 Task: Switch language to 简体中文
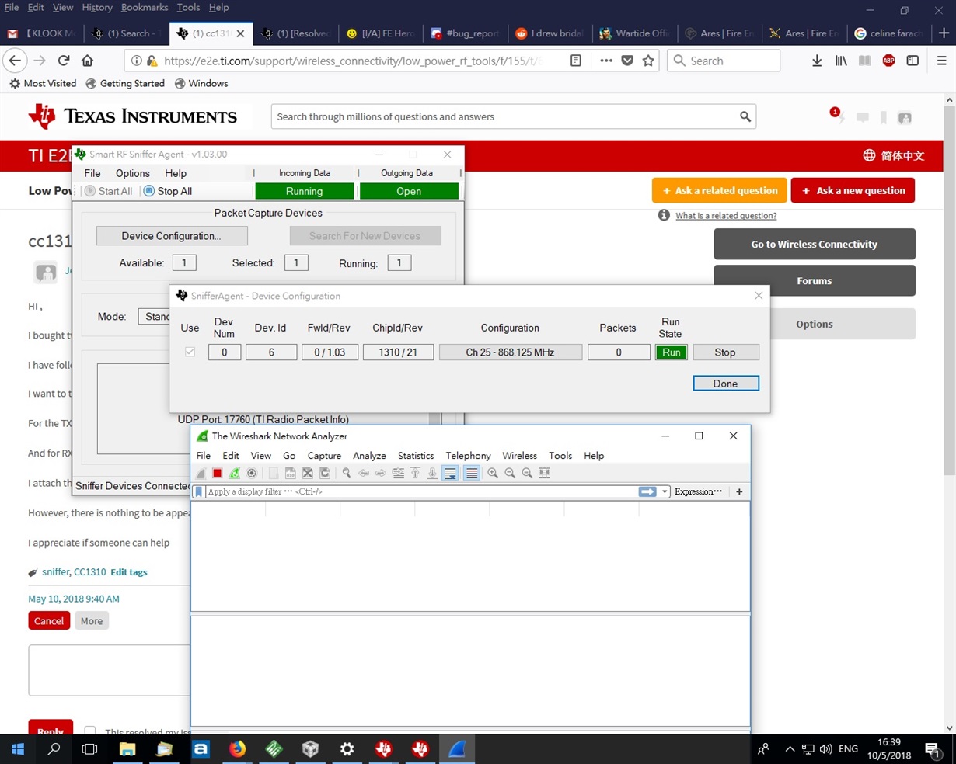(894, 155)
